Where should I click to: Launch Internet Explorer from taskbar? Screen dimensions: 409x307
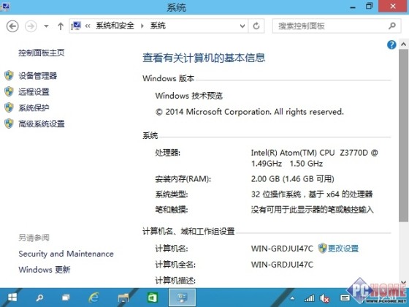pos(93,297)
